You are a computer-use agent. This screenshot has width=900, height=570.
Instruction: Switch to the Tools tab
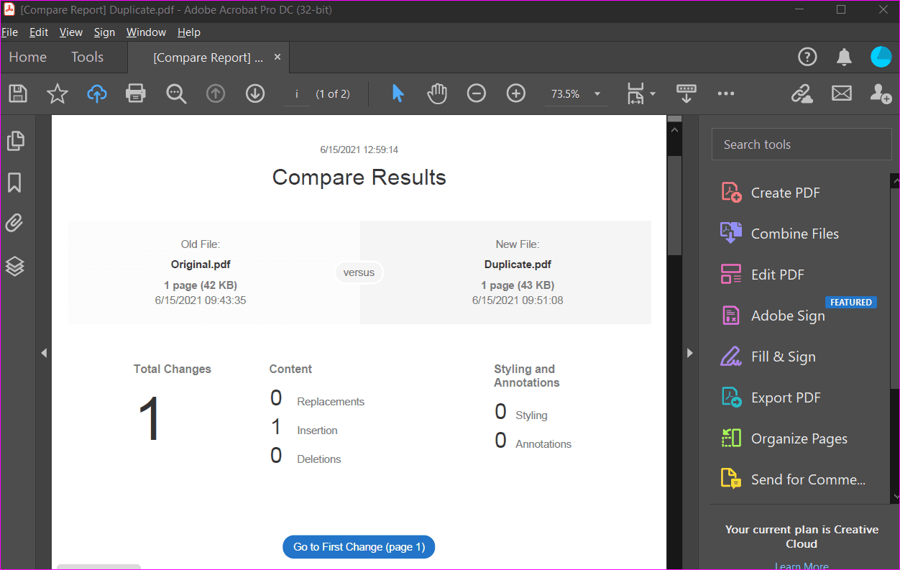coord(87,57)
